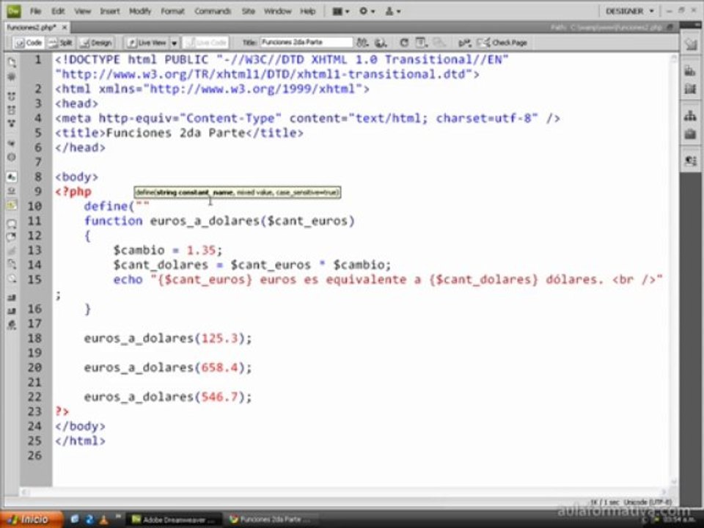Open the Layout dropdown in menu bar
704x528 pixels.
tap(340, 11)
